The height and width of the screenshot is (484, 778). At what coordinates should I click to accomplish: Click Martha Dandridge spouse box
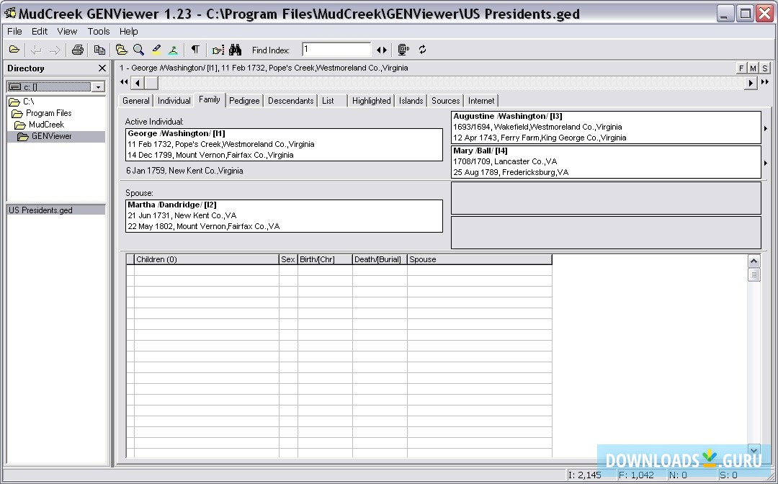[284, 216]
